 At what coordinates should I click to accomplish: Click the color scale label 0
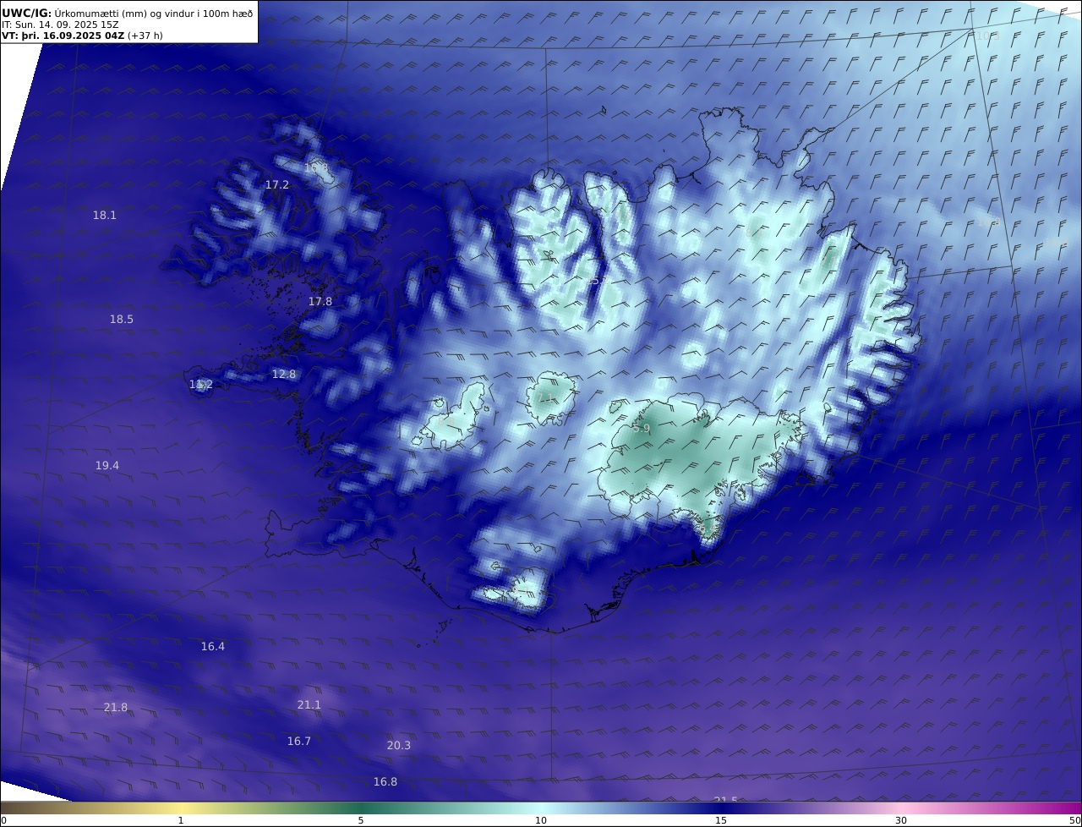3,820
